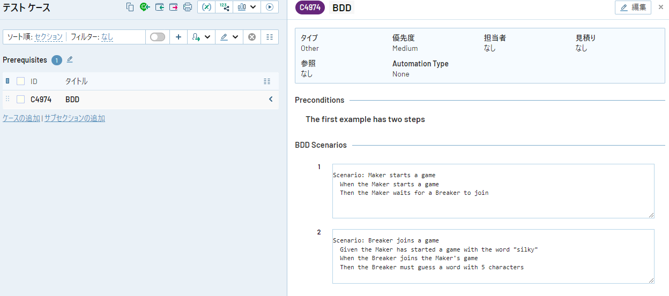Image resolution: width=669 pixels, height=296 pixels.
Task: Click the green import arrow icon
Action: point(159,7)
